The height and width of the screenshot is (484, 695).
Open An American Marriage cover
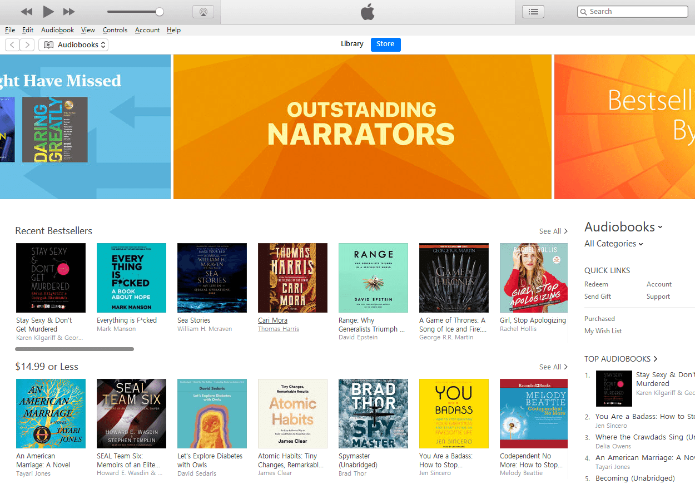click(x=51, y=413)
